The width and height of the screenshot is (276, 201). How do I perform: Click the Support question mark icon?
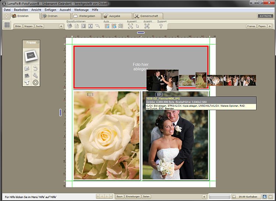[161, 26]
